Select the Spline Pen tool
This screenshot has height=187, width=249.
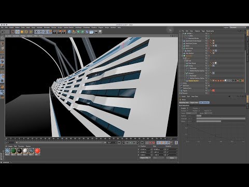point(74,32)
